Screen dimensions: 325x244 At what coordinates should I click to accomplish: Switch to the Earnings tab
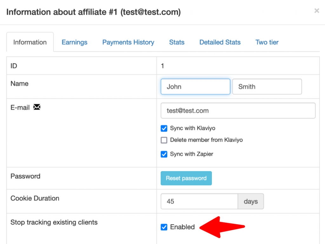[x=74, y=42]
